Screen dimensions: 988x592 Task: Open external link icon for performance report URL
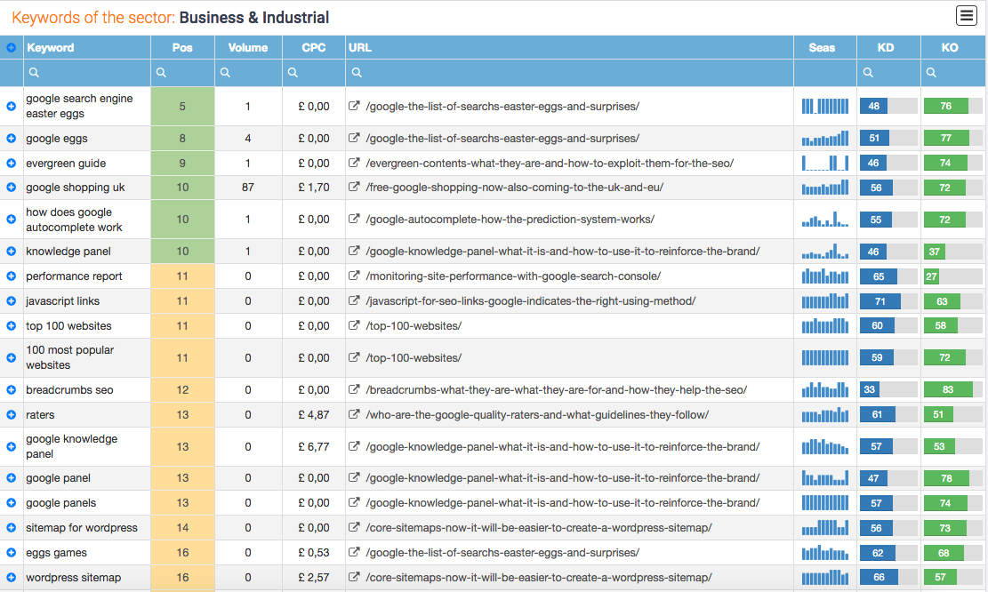click(x=354, y=276)
